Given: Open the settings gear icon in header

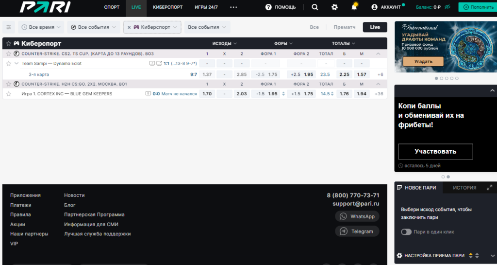Looking at the screenshot, I should click(334, 7).
